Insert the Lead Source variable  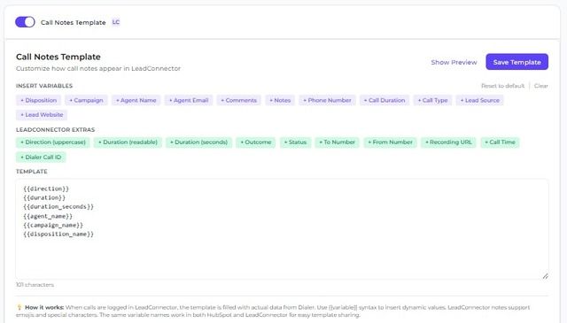click(x=480, y=100)
